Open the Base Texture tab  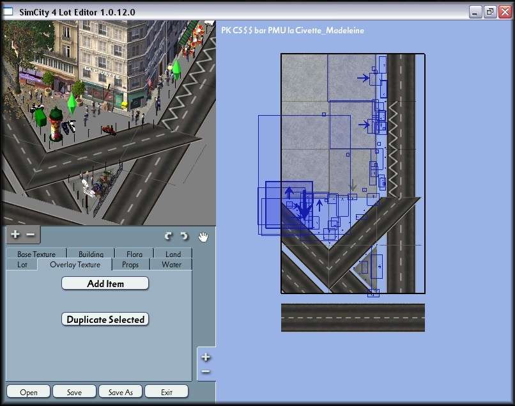point(36,254)
